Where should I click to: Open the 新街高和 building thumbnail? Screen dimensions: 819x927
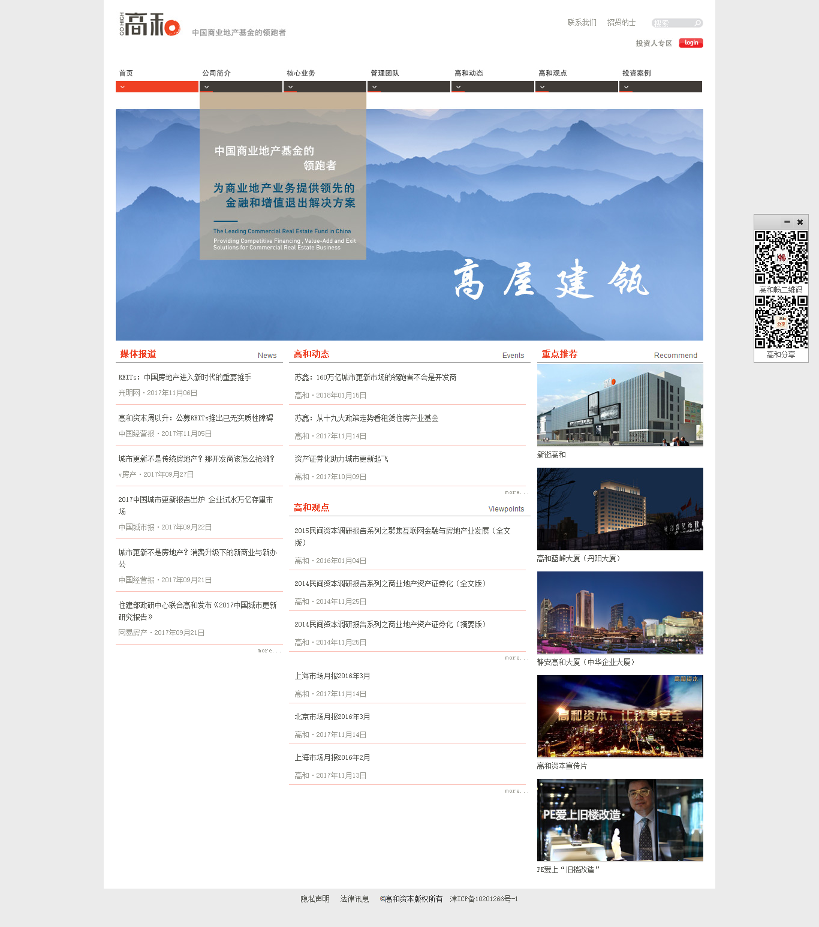tap(620, 405)
